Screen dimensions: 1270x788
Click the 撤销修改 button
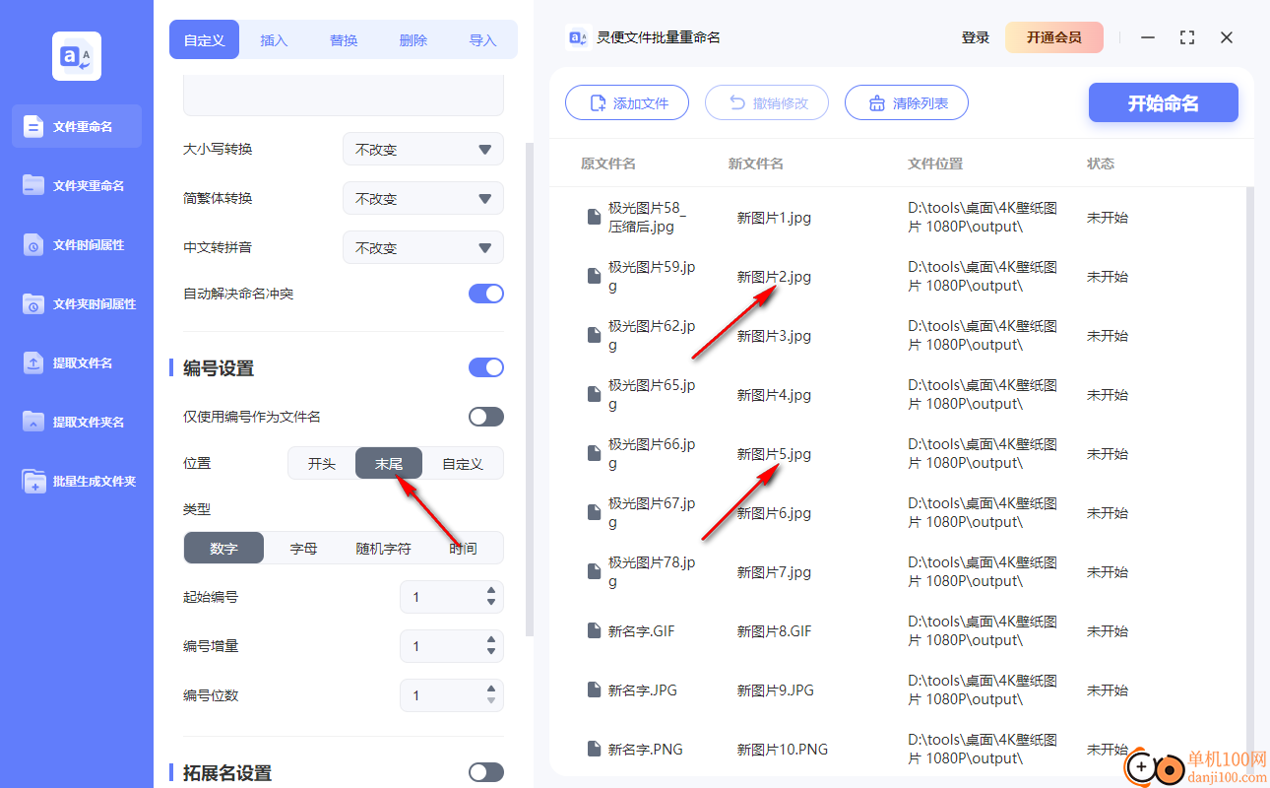(767, 102)
